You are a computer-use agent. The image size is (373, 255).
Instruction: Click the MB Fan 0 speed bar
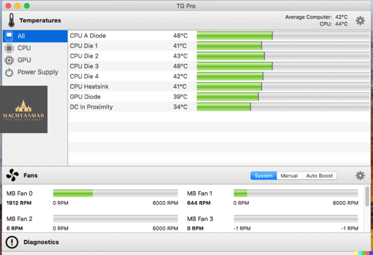tap(115, 193)
